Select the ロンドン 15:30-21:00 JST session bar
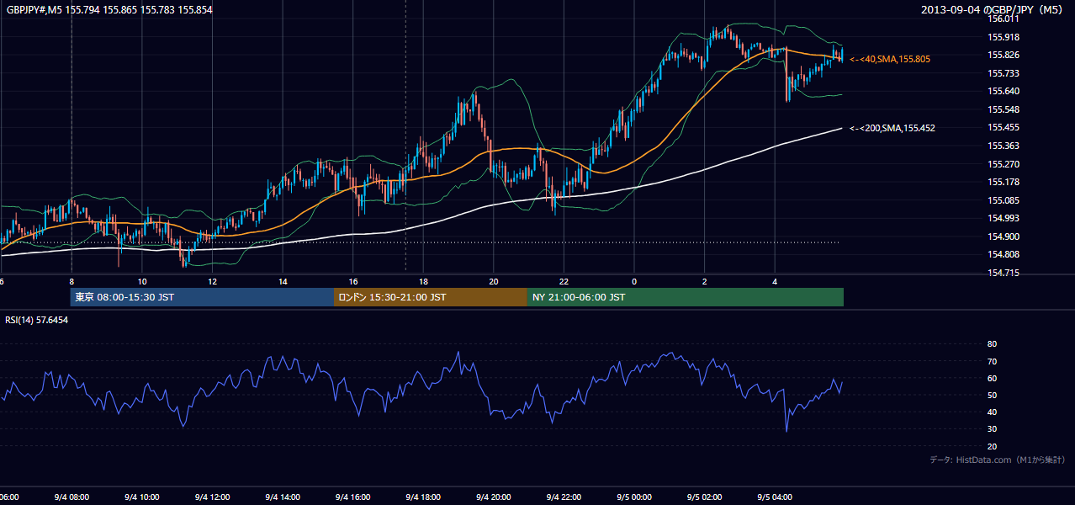This screenshot has height=505, width=1075. pos(431,297)
